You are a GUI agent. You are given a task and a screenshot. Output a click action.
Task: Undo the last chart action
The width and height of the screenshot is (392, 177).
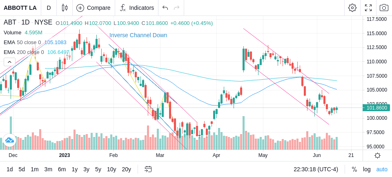point(165,8)
